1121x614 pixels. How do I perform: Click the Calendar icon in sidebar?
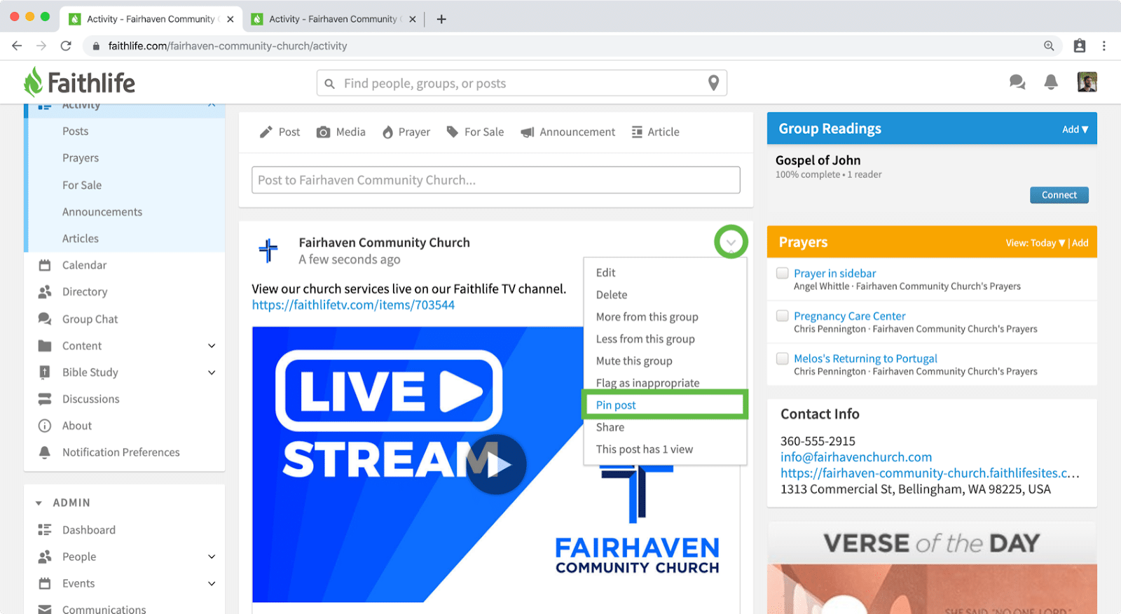point(45,265)
